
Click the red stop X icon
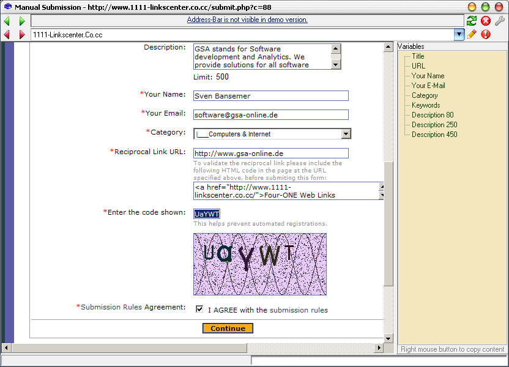tap(486, 21)
